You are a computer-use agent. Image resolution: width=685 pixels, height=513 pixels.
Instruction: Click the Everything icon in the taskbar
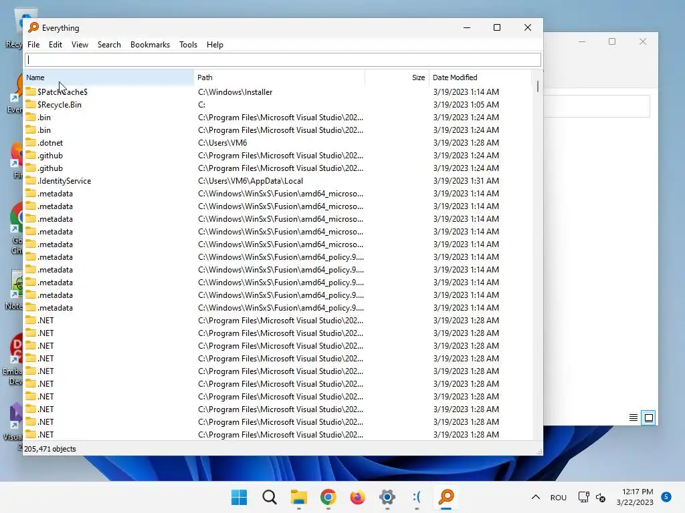(446, 497)
